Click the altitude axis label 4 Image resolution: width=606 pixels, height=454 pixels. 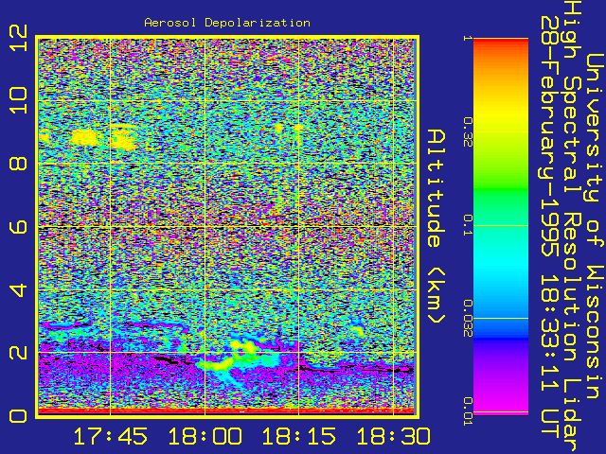tap(19, 289)
